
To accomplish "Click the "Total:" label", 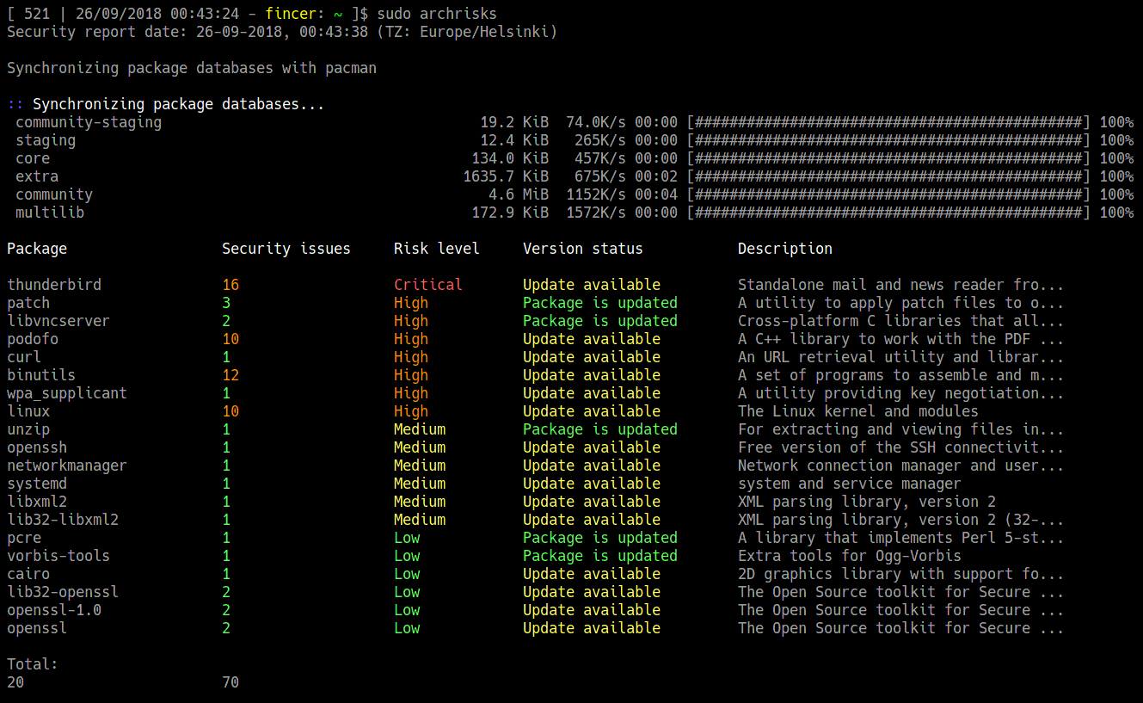I will point(33,664).
